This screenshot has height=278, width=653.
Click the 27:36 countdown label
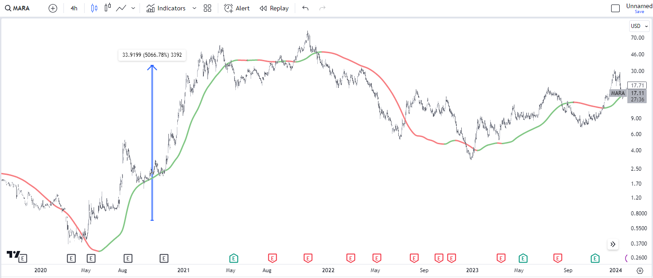637,100
